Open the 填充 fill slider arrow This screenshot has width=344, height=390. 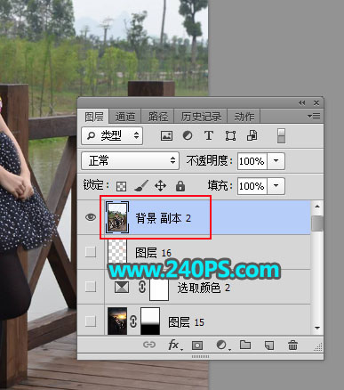(x=276, y=186)
